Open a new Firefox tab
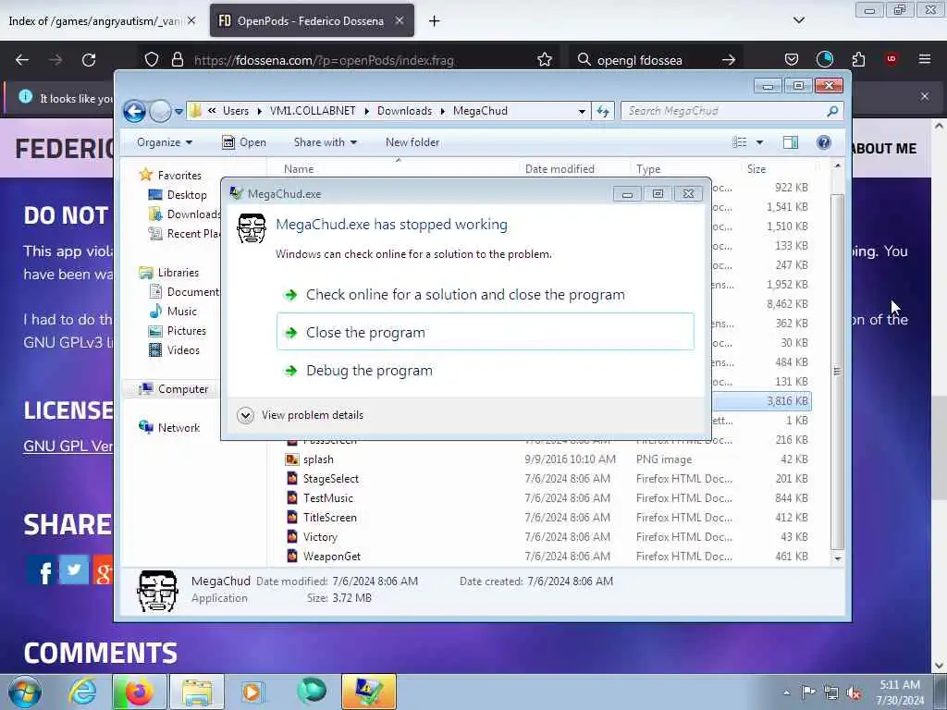The image size is (947, 710). pos(435,21)
